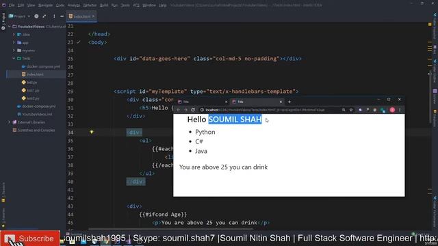The image size is (438, 246).
Task: Click 'You are above 25 you can drink' text
Action: (224, 167)
